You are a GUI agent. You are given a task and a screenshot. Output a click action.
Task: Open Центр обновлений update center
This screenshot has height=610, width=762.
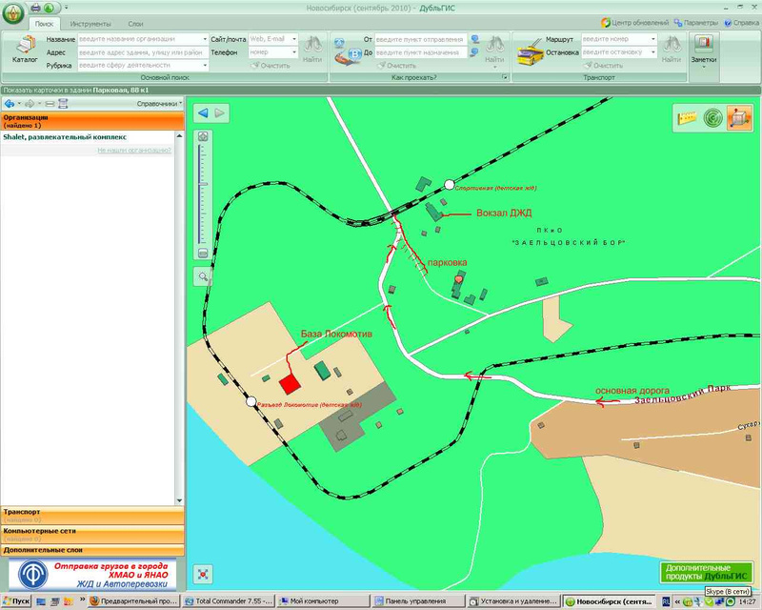[x=635, y=22]
